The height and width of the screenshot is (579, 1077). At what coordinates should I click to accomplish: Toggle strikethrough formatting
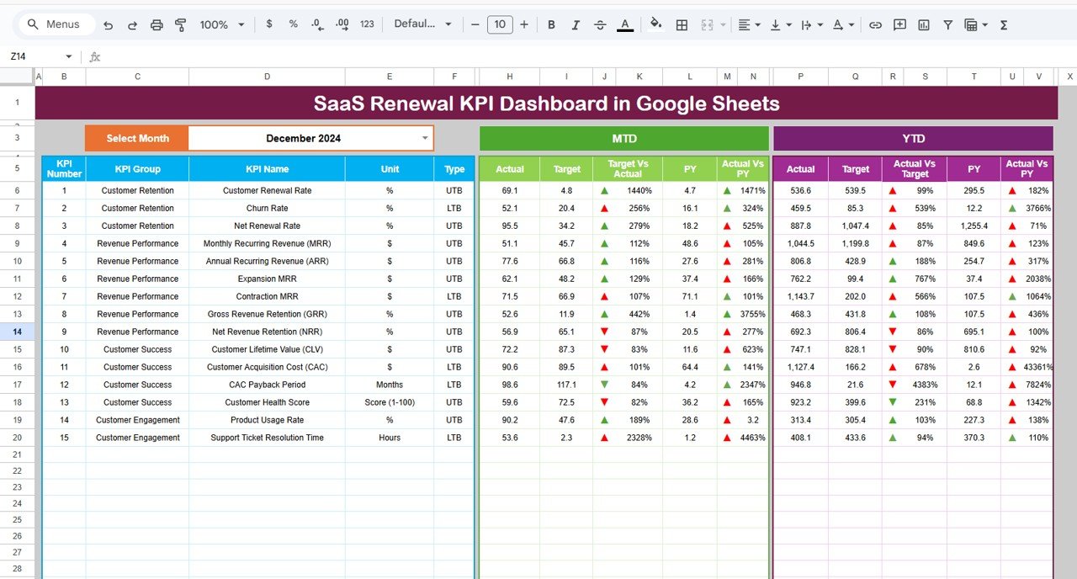[x=600, y=24]
